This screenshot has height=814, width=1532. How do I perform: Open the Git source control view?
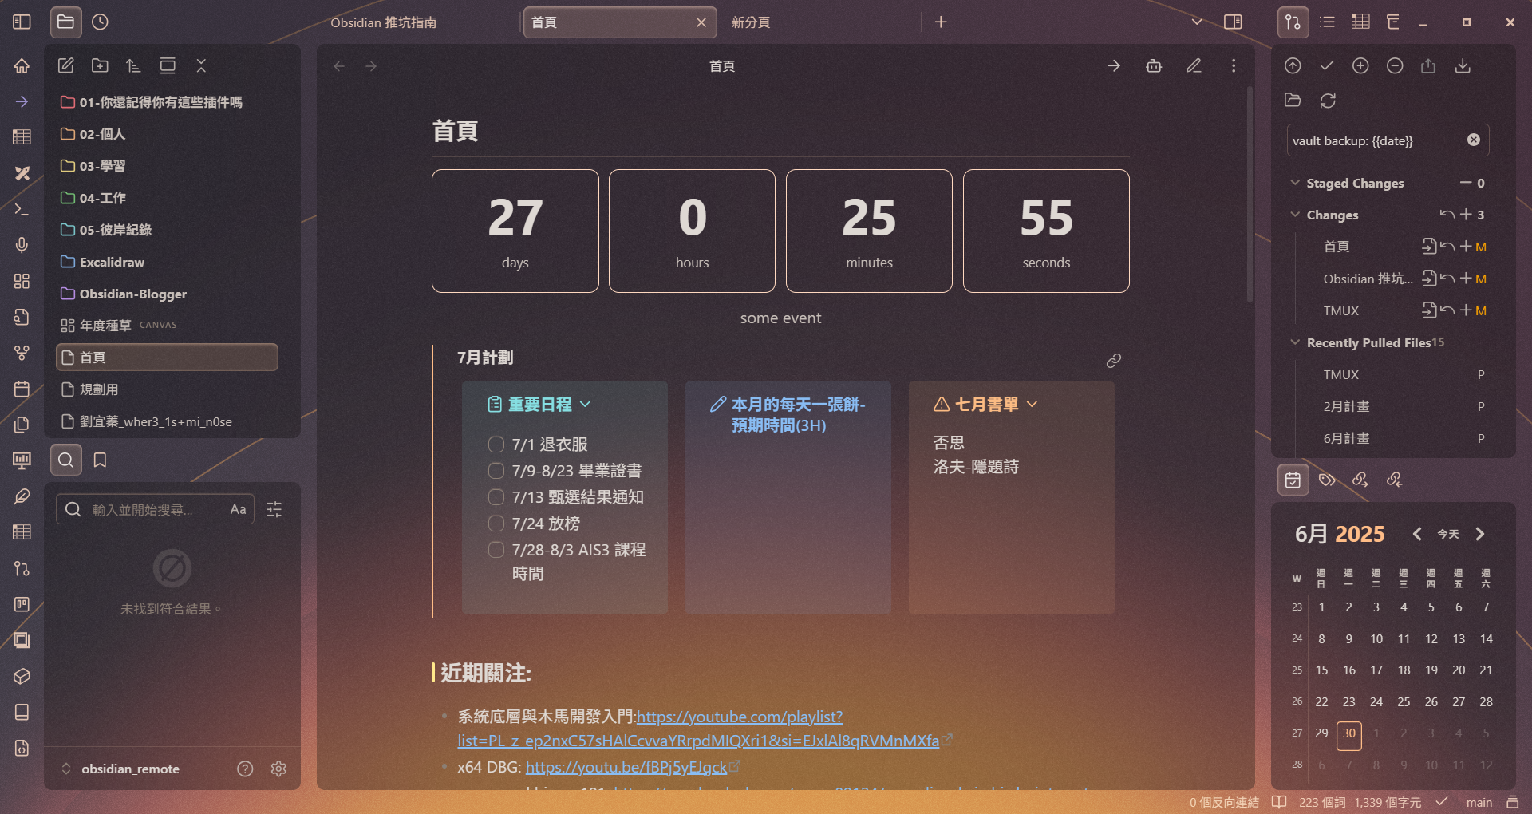pyautogui.click(x=1293, y=22)
